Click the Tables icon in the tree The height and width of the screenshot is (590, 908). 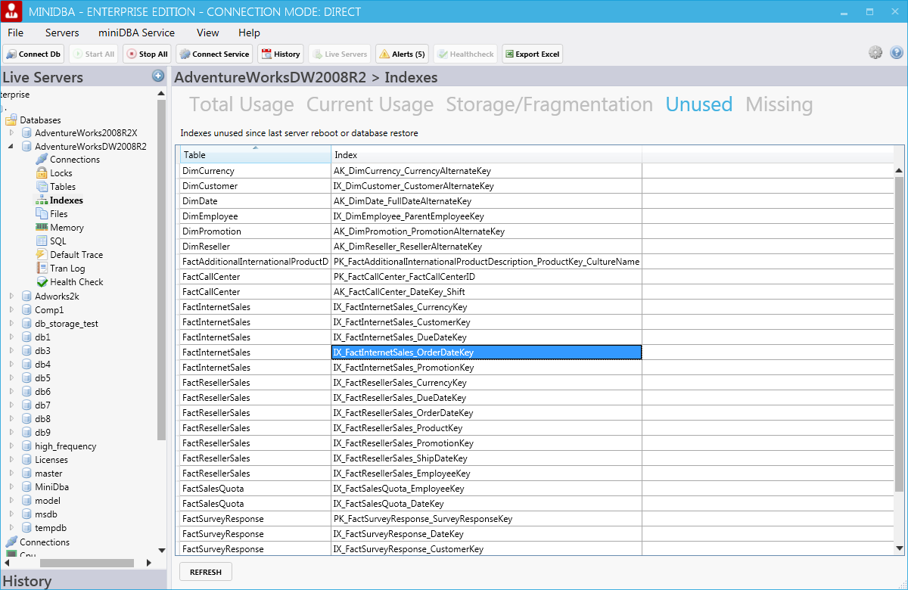pos(42,186)
